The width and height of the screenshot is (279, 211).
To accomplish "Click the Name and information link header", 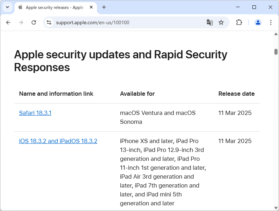I will [x=56, y=94].
